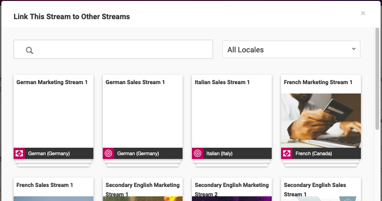This screenshot has width=382, height=201.
Task: Click the German (Germany) label on German Sales Stream 1
Action: point(138,153)
